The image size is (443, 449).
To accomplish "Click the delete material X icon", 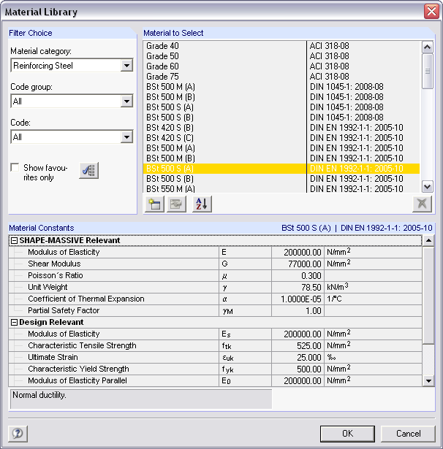I will point(422,204).
